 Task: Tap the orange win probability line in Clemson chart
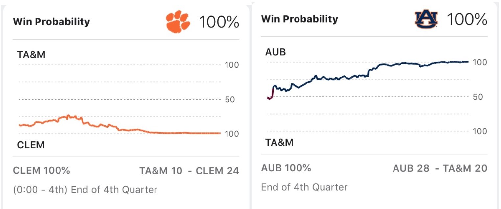tap(131, 130)
